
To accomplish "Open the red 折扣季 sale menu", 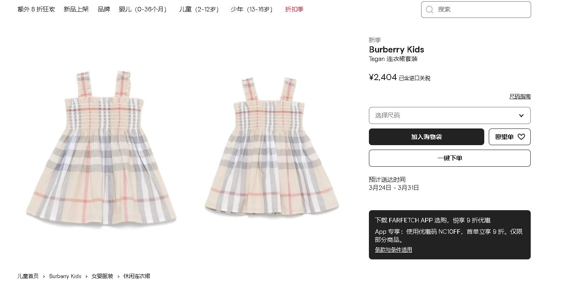I will coord(294,9).
